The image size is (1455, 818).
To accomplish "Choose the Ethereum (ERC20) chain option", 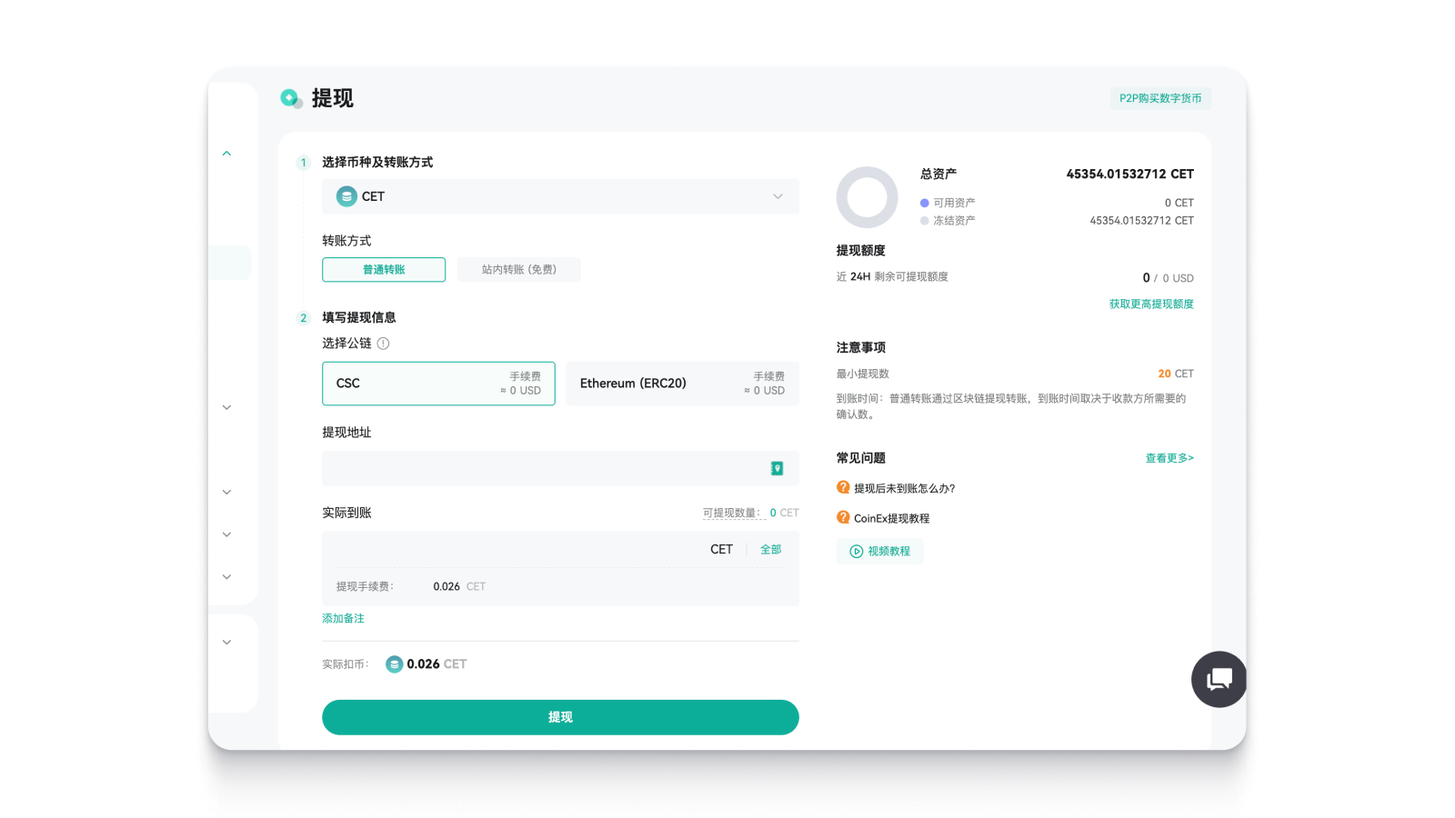I will [x=682, y=384].
